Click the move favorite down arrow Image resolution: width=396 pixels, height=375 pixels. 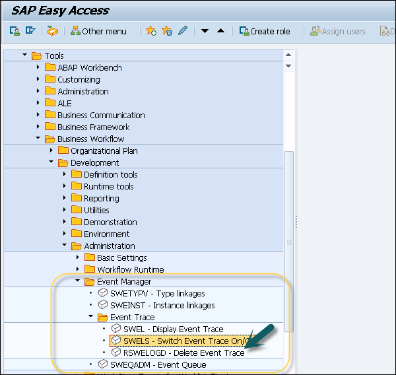point(205,31)
